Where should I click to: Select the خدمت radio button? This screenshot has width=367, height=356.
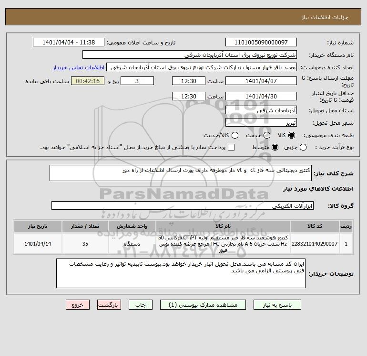click(267, 135)
